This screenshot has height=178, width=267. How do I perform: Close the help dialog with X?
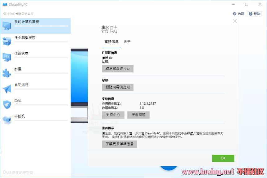pyautogui.click(x=235, y=21)
